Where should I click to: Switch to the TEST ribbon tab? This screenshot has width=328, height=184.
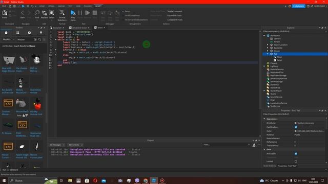tap(70, 6)
